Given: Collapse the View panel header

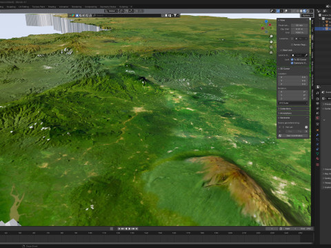Looking at the screenshot, I should 293,20.
